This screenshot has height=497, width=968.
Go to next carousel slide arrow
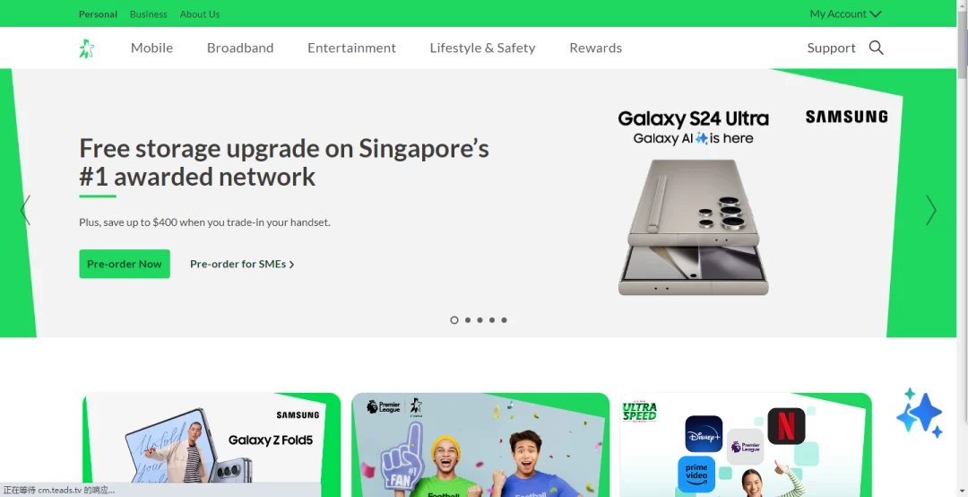pyautogui.click(x=930, y=210)
